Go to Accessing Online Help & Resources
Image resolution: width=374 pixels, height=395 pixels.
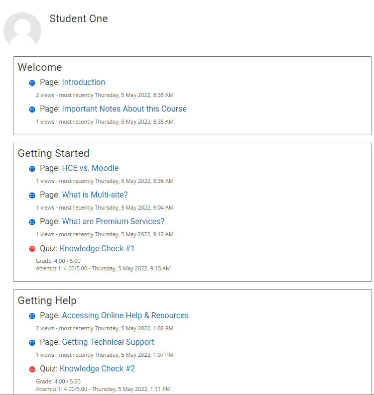tap(125, 316)
